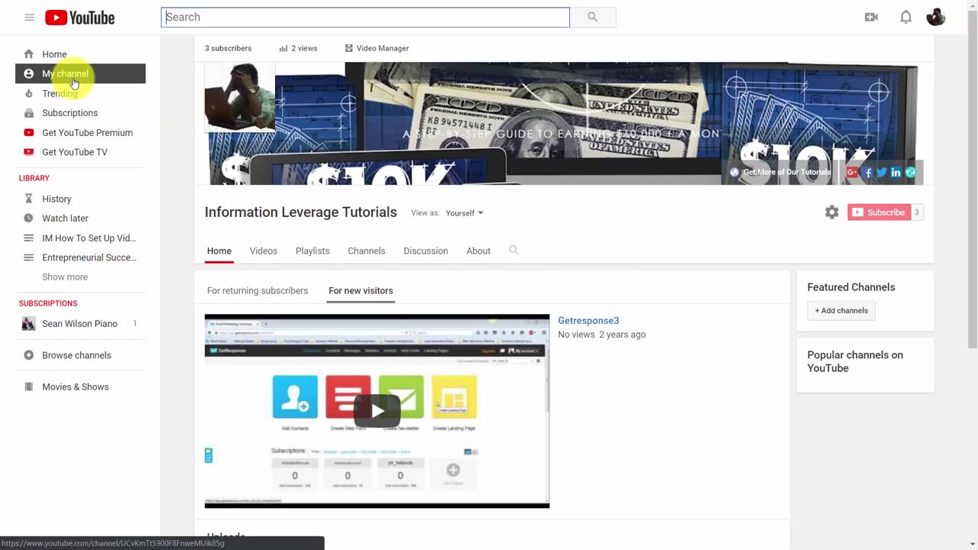The height and width of the screenshot is (550, 978).
Task: Click the Subscriptions sidebar icon
Action: coord(28,113)
